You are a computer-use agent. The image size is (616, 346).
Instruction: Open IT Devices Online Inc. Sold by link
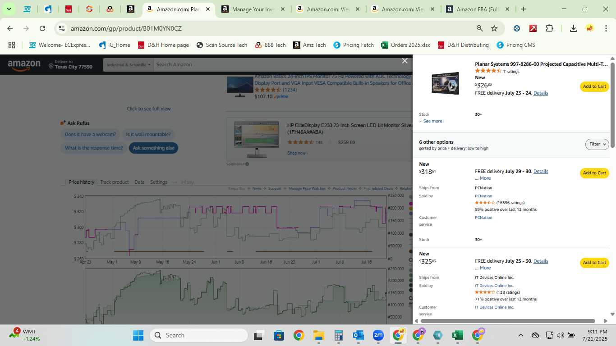pyautogui.click(x=494, y=286)
